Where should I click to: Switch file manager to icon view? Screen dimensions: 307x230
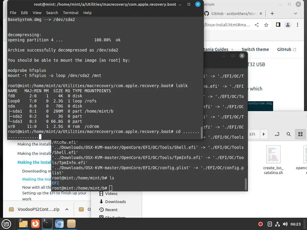pyautogui.click(x=300, y=134)
